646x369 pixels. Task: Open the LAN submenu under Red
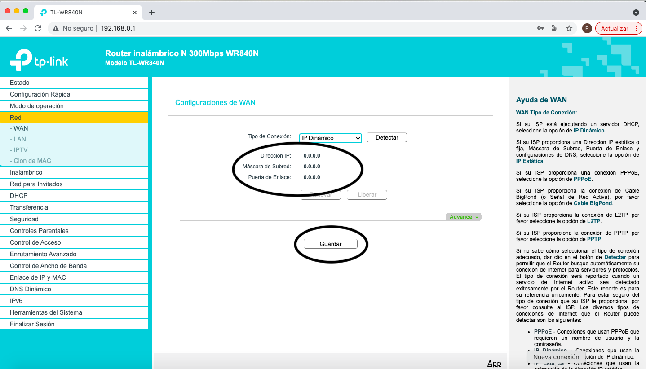(x=20, y=139)
